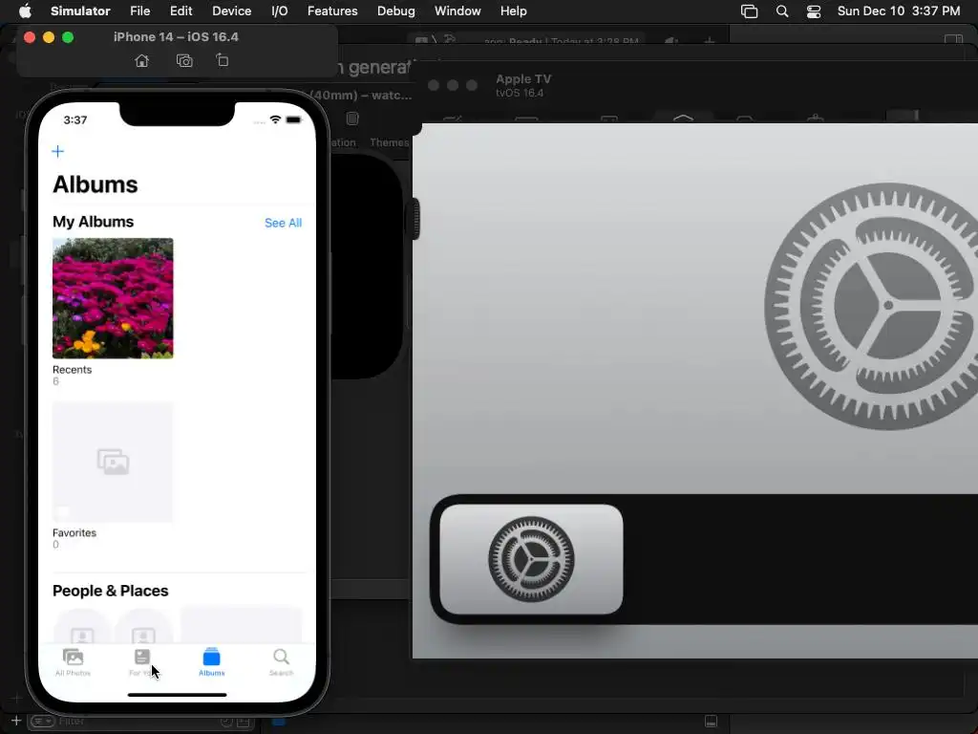Select the Settings app tile on Apple TV
Image resolution: width=978 pixels, height=734 pixels.
click(531, 559)
